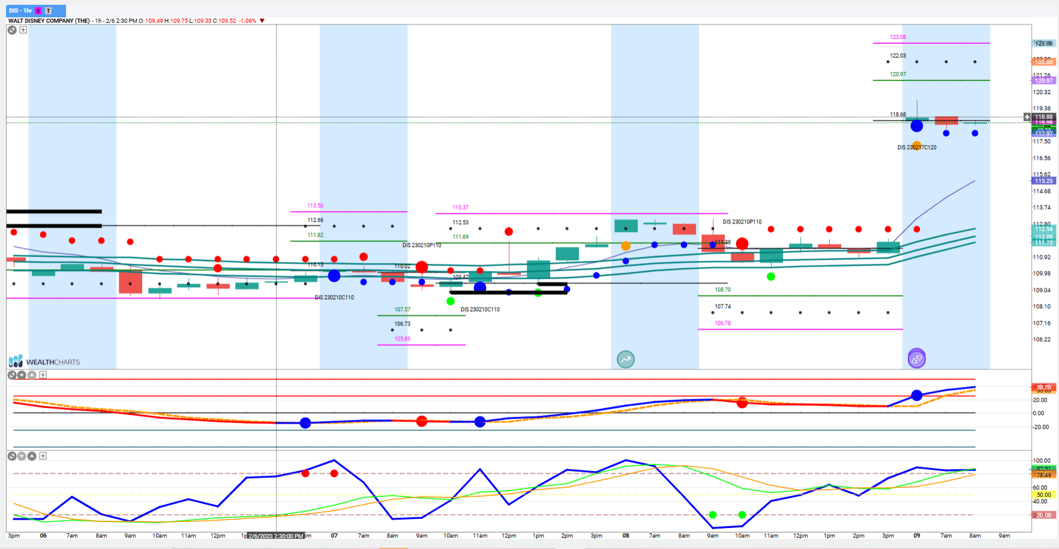Click hide icon in middle oscillator pane

(x=12, y=375)
